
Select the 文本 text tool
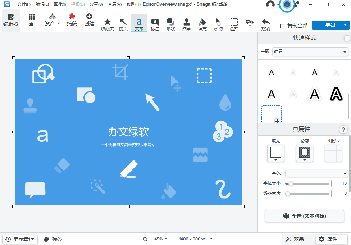pos(139,23)
